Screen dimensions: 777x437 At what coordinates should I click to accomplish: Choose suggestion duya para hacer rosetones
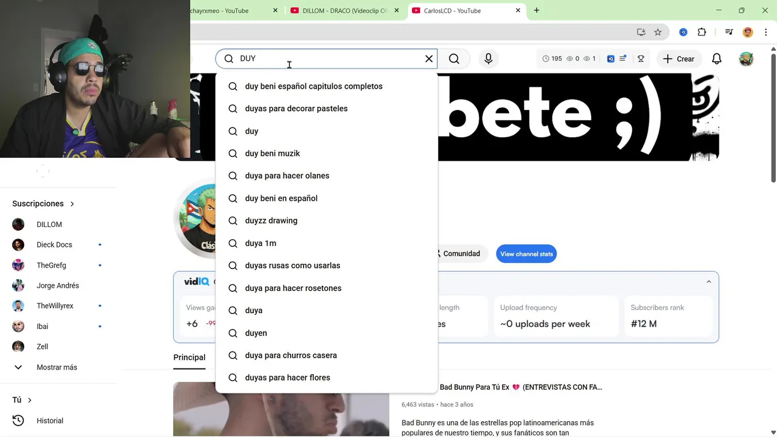pyautogui.click(x=327, y=288)
